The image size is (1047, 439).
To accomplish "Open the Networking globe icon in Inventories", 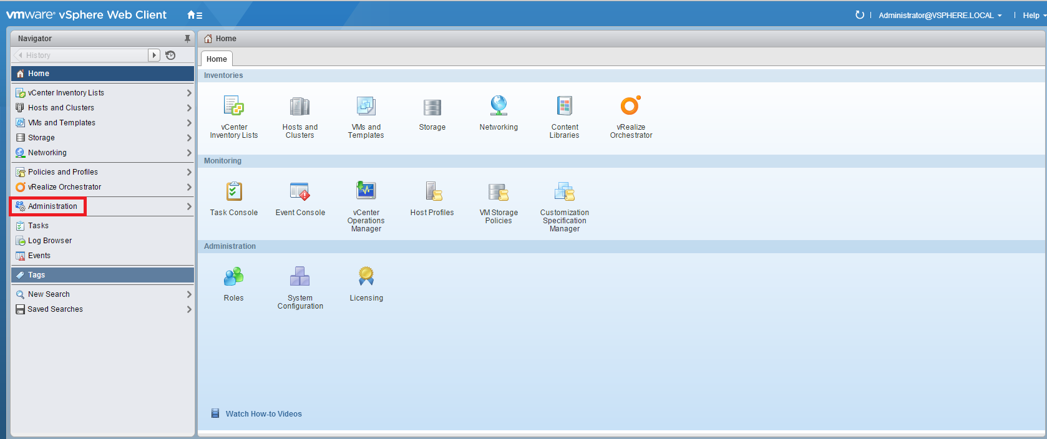I will [x=499, y=105].
